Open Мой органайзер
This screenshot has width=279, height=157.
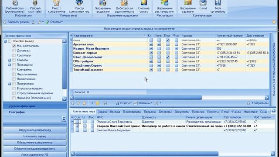coord(218,7)
